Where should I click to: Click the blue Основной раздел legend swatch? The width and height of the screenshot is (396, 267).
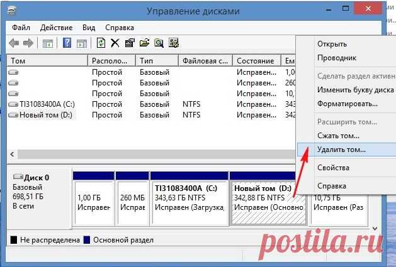pyautogui.click(x=87, y=240)
